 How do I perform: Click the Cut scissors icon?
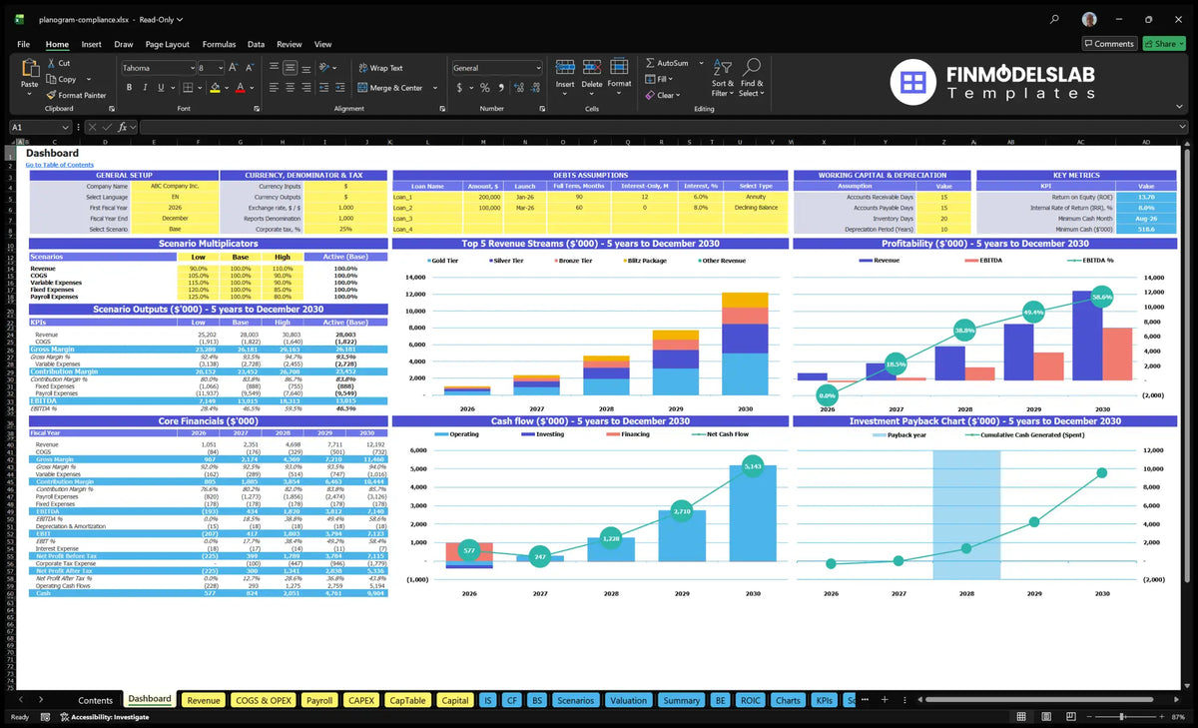click(x=52, y=63)
